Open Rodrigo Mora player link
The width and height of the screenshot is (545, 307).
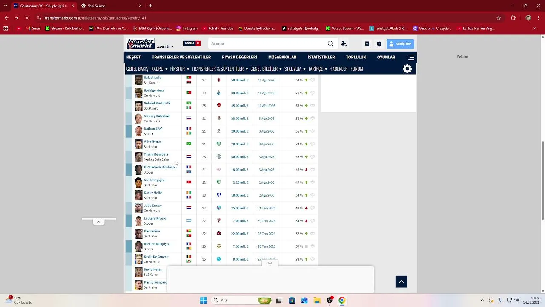[154, 90]
